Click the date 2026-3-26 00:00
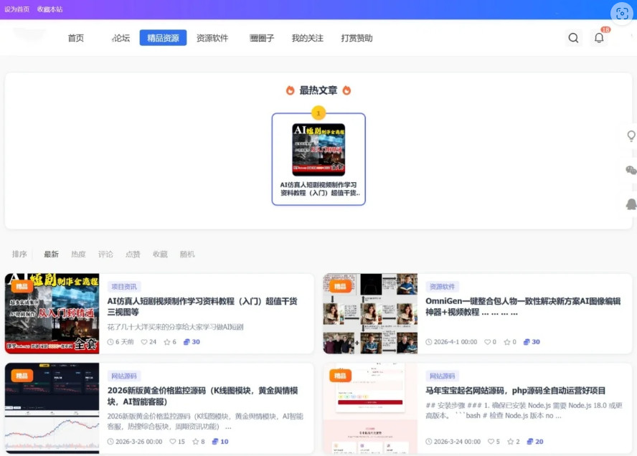 [x=138, y=442]
